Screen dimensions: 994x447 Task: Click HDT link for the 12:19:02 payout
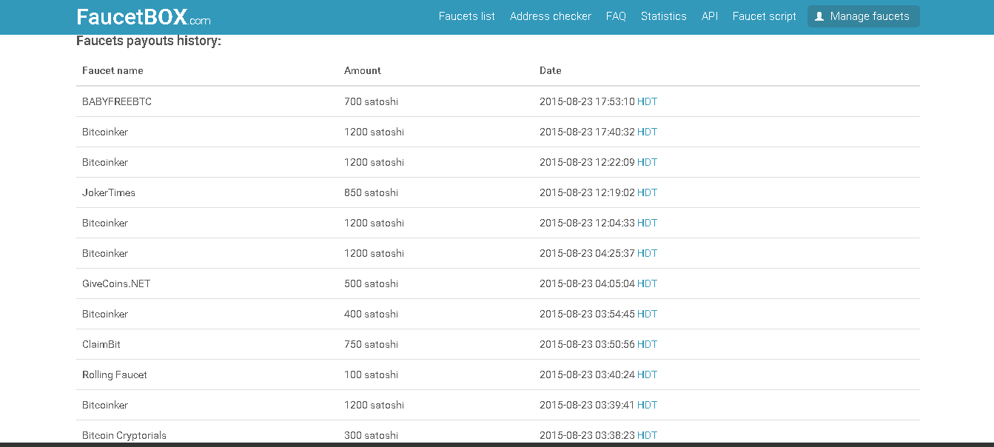[x=647, y=192]
